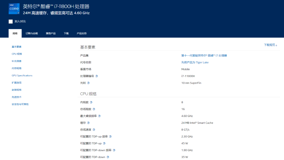This screenshot has height=160, width=284.
Task: Select the 1.90 GHz TDP-down frequency value
Action: pos(187,150)
